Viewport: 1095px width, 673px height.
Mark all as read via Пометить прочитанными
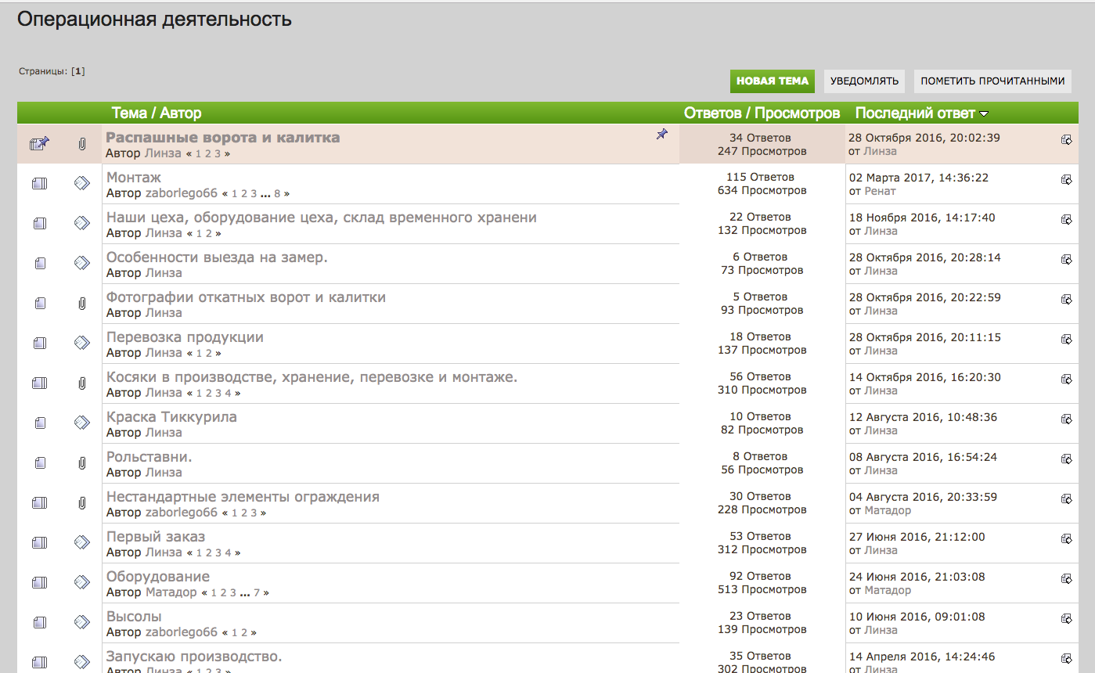[x=992, y=81]
